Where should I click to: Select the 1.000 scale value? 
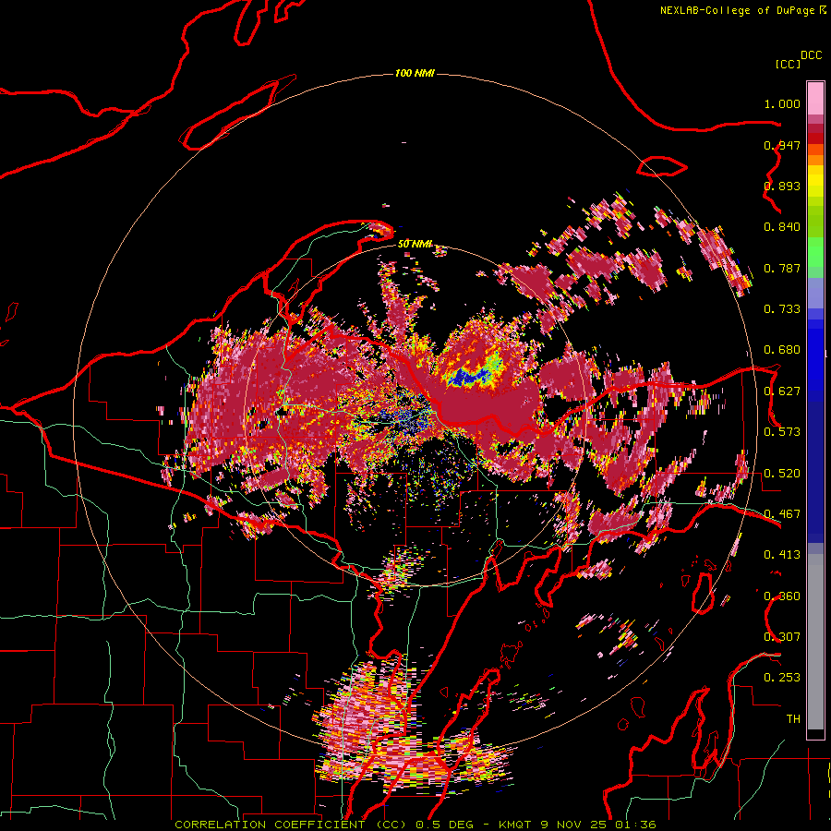[x=782, y=103]
